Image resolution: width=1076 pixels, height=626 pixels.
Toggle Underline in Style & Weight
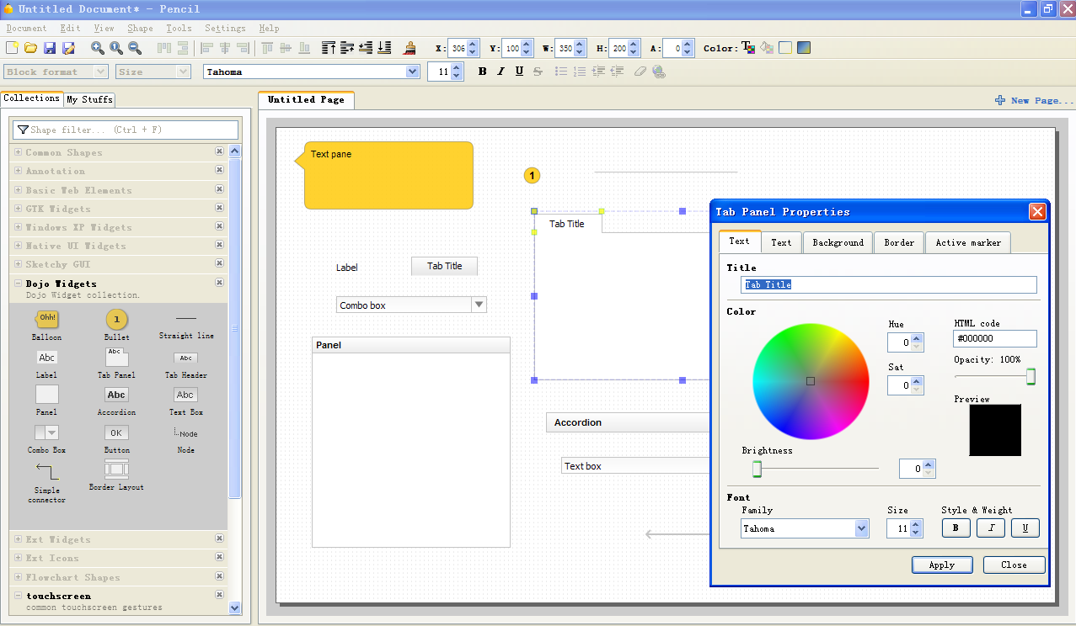tap(1025, 528)
